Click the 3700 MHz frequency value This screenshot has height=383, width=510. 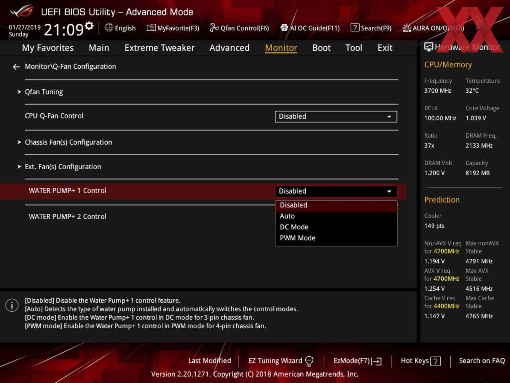438,91
